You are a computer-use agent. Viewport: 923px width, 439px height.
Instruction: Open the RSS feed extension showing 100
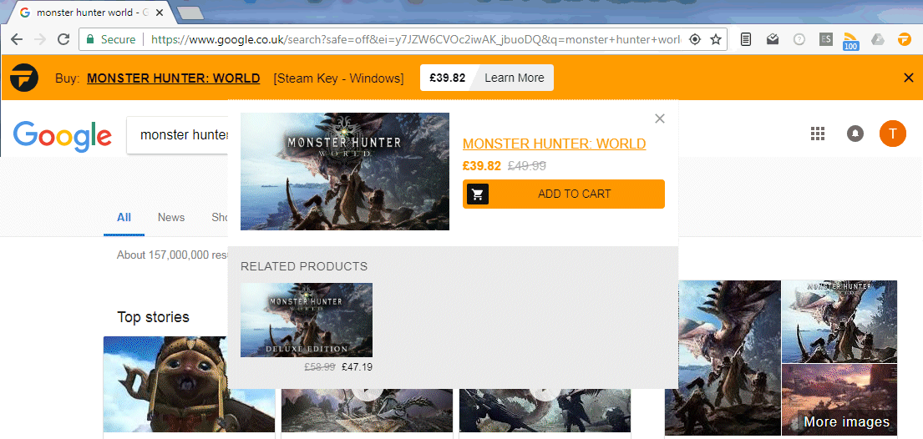850,40
